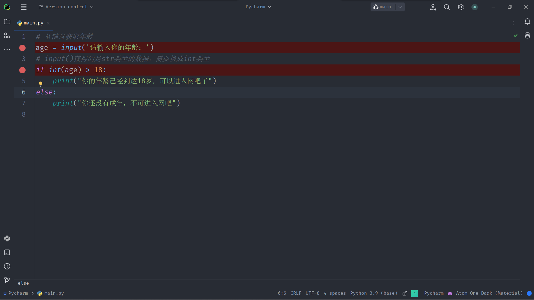The height and width of the screenshot is (300, 534).
Task: Open the Terminal tool window
Action: click(x=7, y=252)
